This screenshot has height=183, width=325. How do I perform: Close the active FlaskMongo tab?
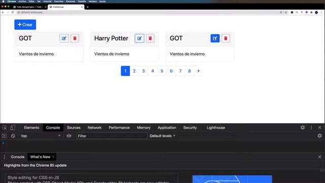82,7
